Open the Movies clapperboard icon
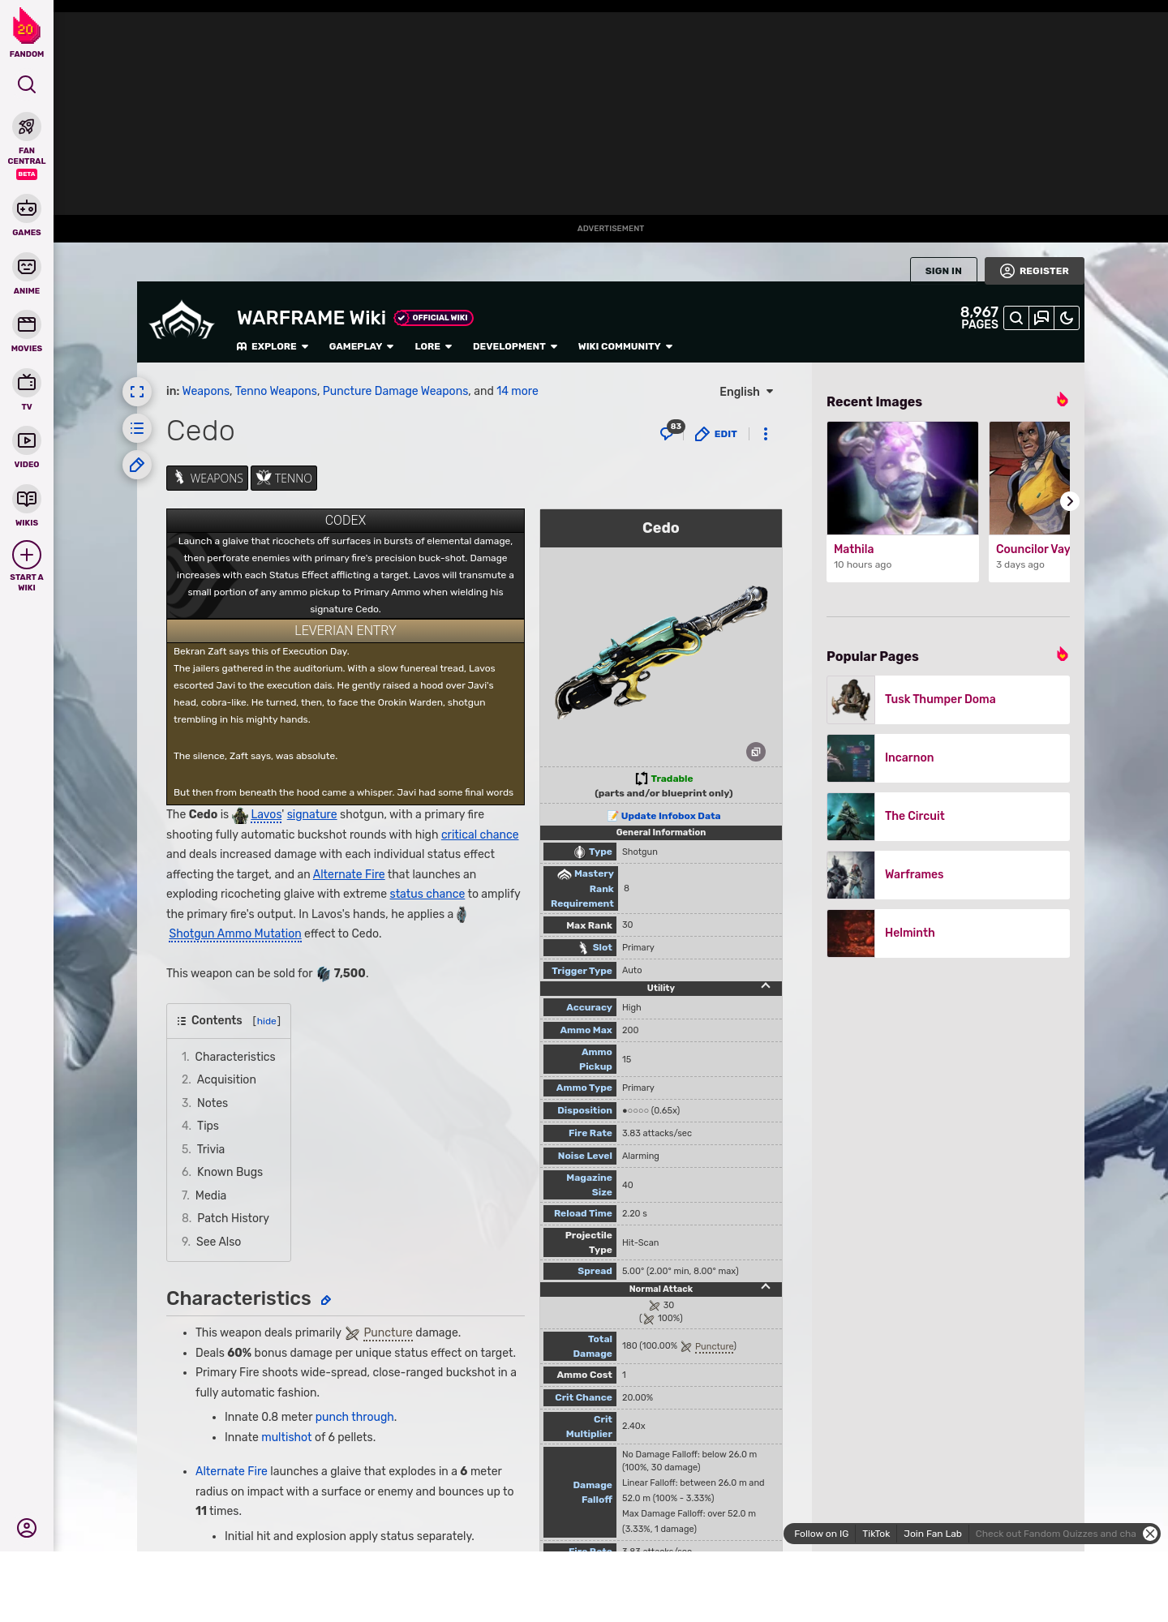 tap(27, 324)
